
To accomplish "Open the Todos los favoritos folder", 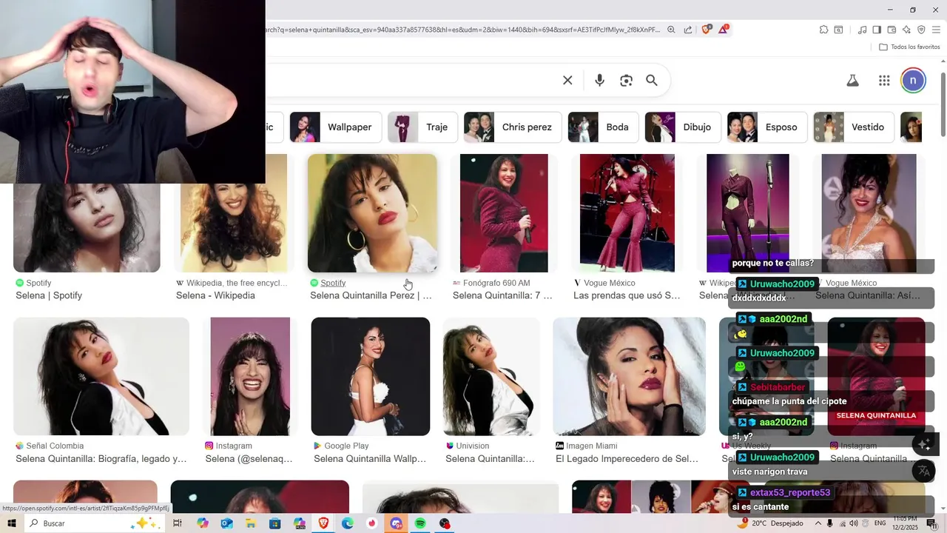I will 909,47.
